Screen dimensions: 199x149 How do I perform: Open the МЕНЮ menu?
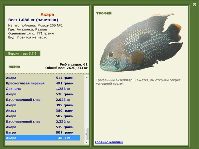click(14, 67)
